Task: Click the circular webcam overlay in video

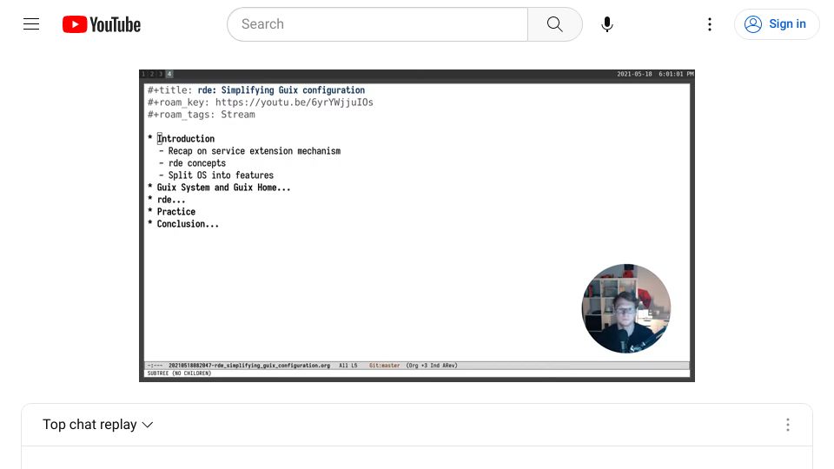Action: point(626,308)
